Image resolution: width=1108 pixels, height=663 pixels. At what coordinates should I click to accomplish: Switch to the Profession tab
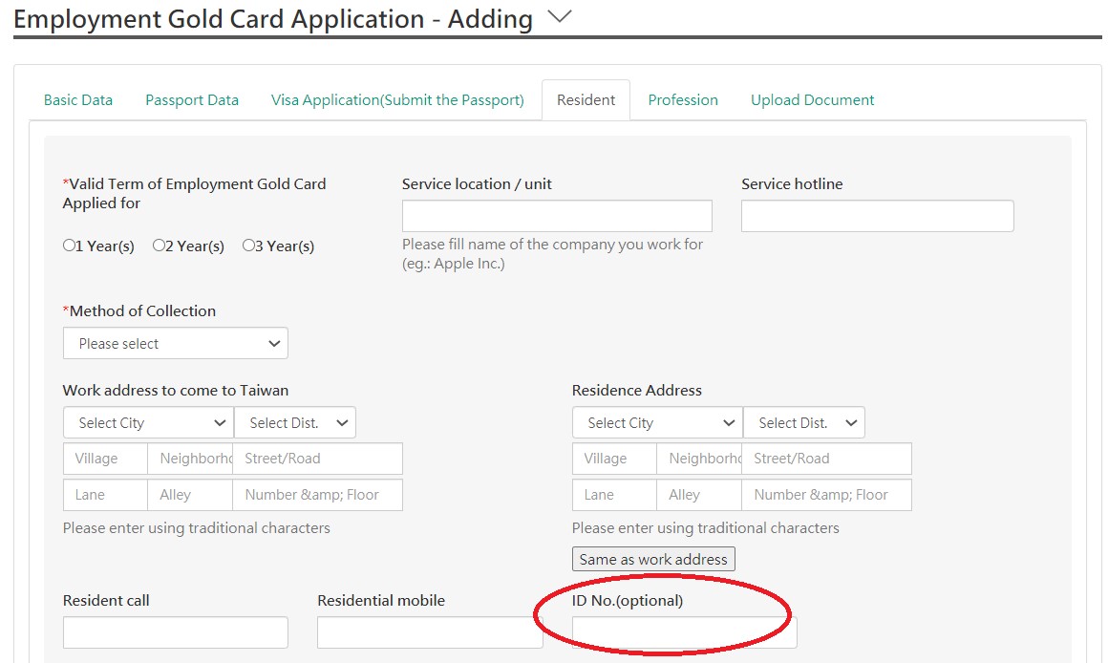(683, 100)
